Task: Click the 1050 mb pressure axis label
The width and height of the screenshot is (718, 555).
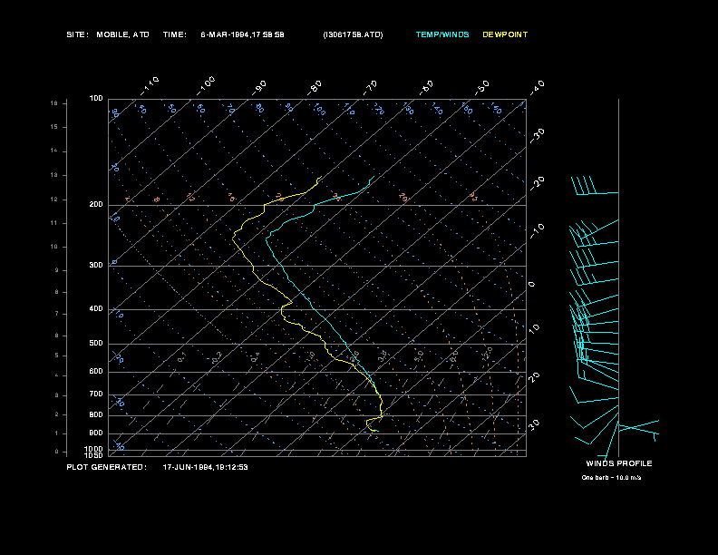Action: tap(94, 455)
